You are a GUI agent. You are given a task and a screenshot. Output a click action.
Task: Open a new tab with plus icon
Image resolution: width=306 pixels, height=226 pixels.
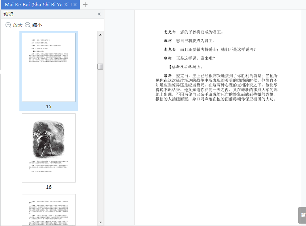tap(85, 4)
